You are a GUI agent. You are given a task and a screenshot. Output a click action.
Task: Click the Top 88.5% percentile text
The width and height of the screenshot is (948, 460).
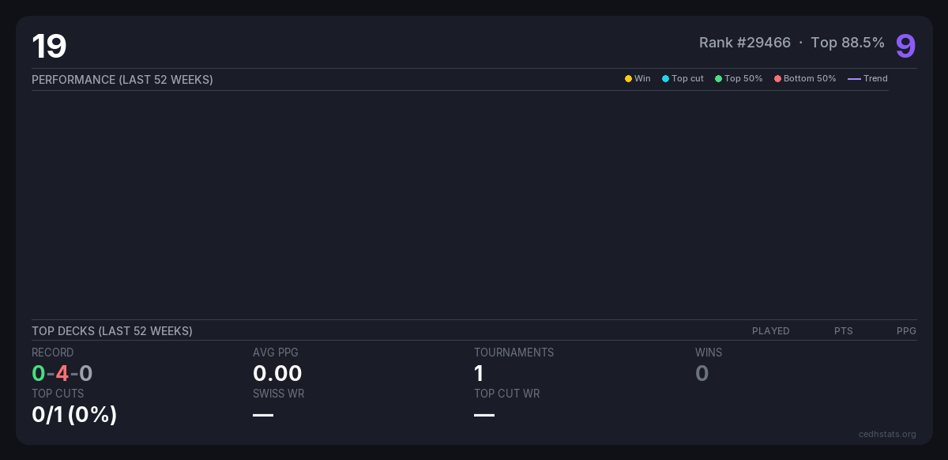coord(847,43)
